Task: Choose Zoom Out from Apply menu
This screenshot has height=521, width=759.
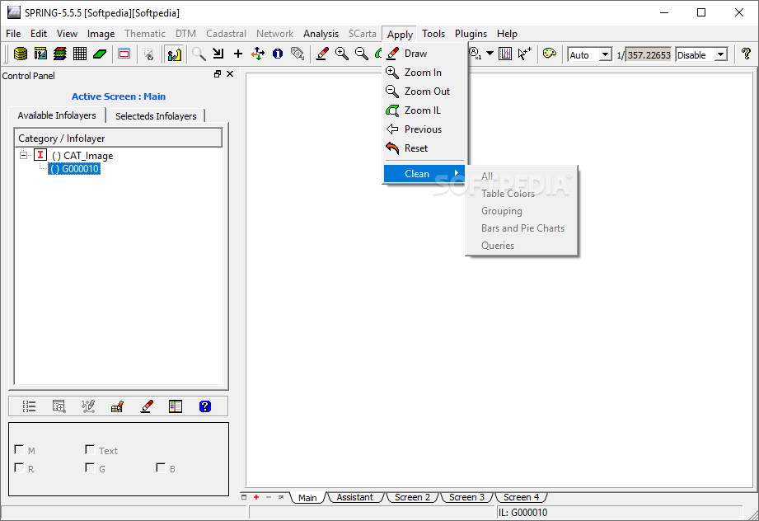Action: [424, 91]
